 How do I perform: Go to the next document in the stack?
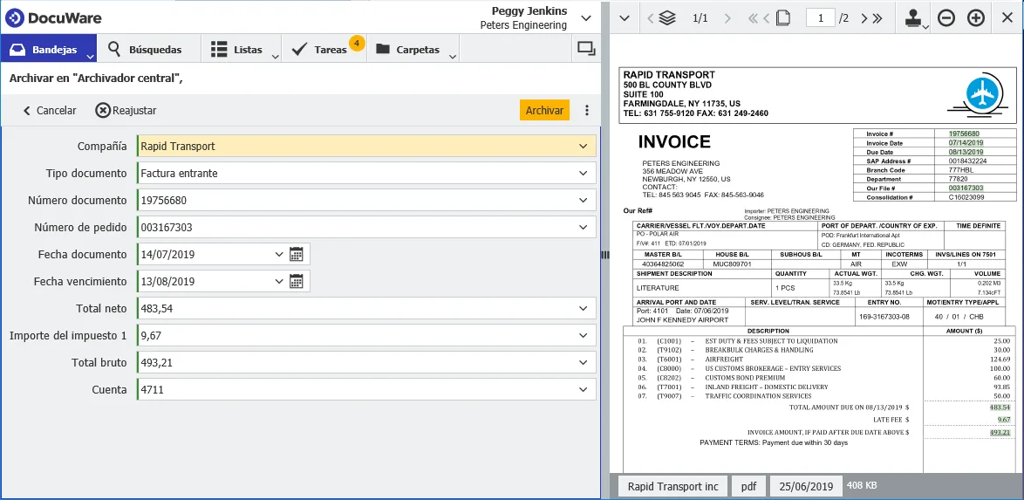pyautogui.click(x=727, y=18)
